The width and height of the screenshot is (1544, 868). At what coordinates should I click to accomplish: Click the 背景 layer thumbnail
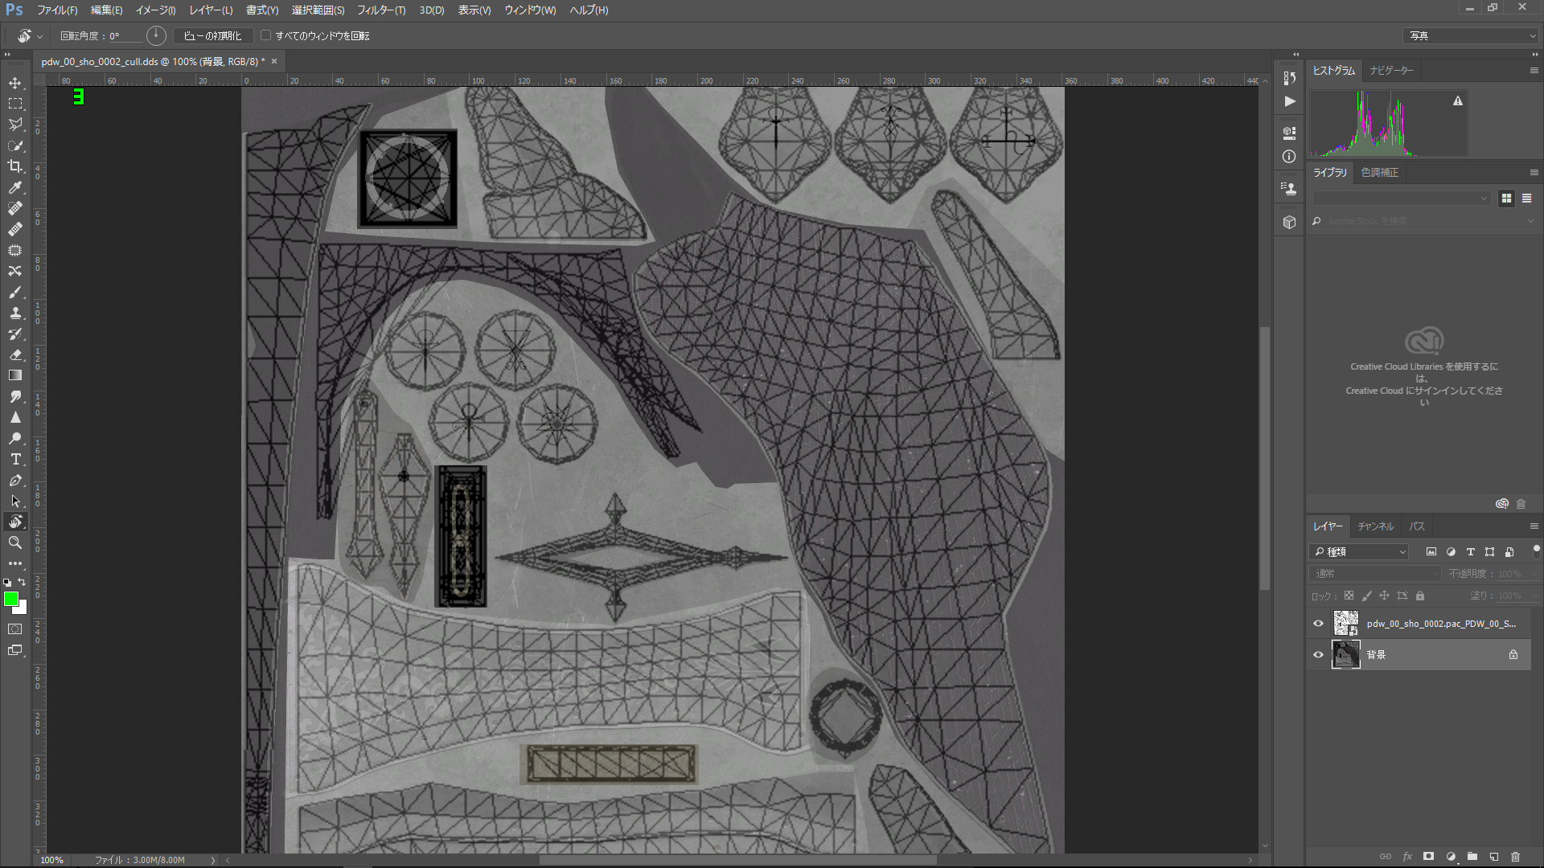(x=1345, y=654)
